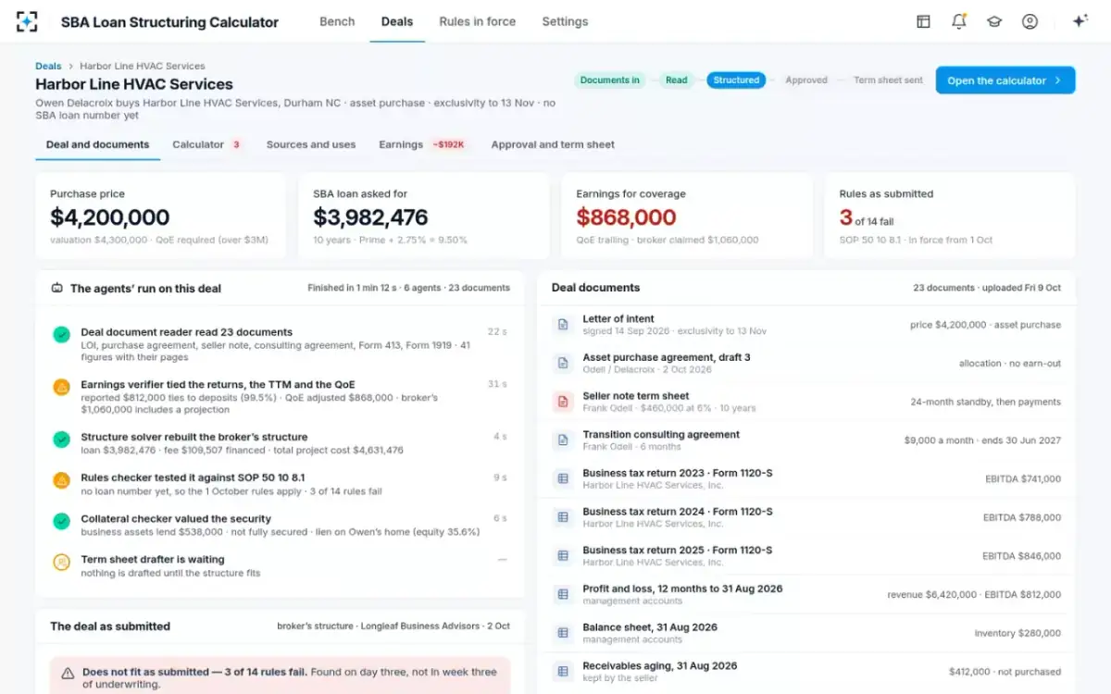The image size is (1111, 694).
Task: Click waiting status icon for Term sheet drafter
Action: coord(61,562)
